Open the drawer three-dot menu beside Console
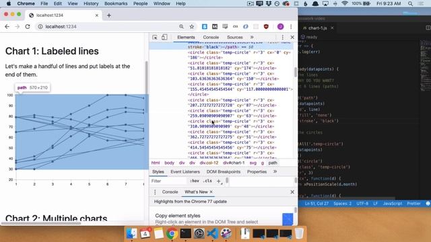Screen dimensions: 431x242 [x=155, y=192]
